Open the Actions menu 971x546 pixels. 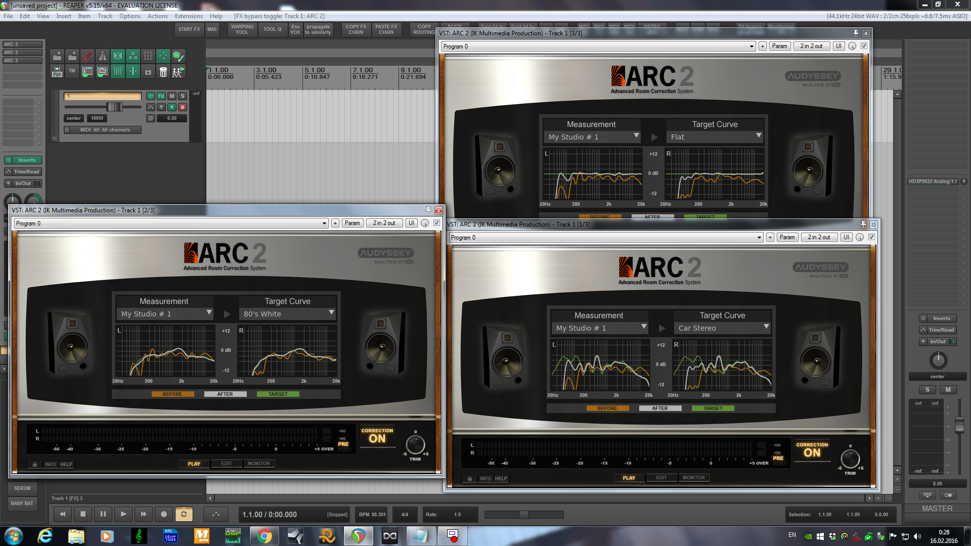158,16
